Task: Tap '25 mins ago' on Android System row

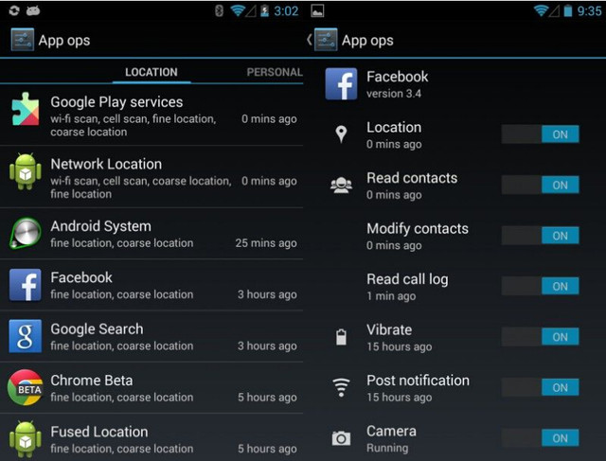Action: (x=266, y=243)
